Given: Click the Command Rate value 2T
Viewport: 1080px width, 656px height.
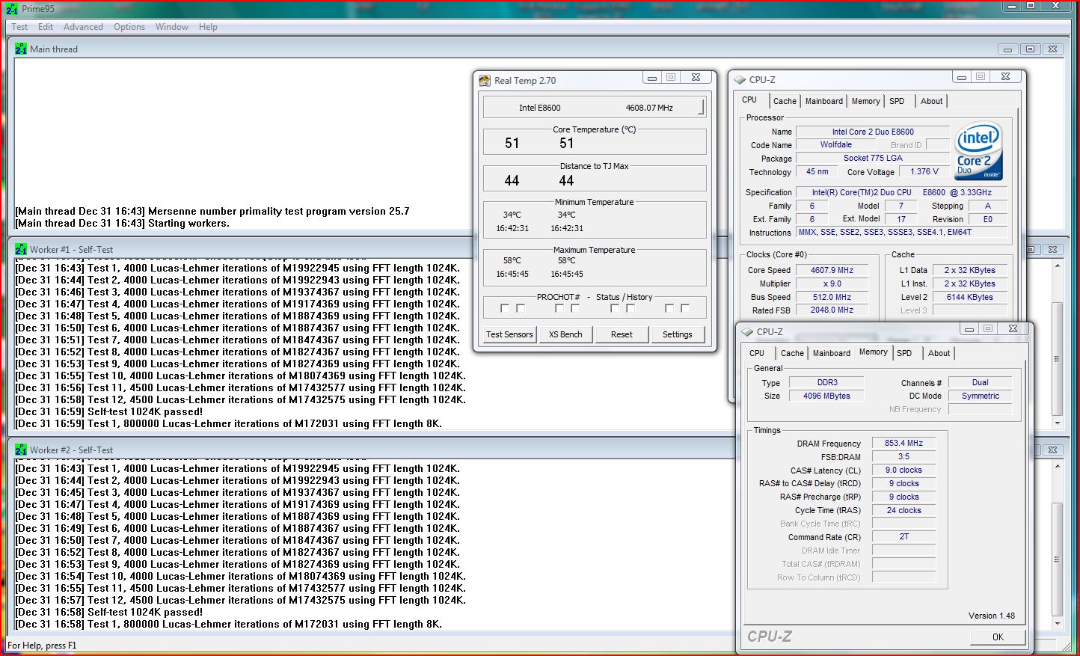Looking at the screenshot, I should (903, 536).
